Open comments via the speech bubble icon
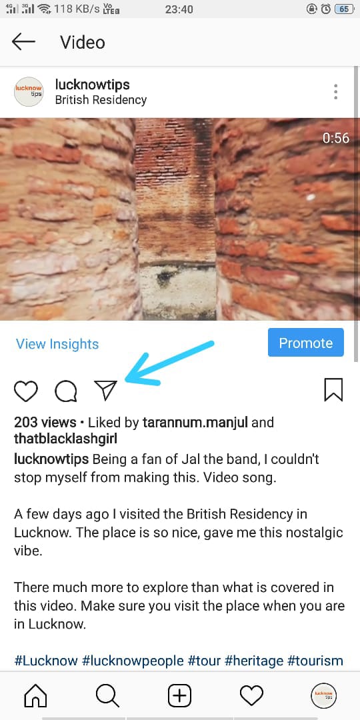This screenshot has width=360, height=720. click(x=65, y=391)
